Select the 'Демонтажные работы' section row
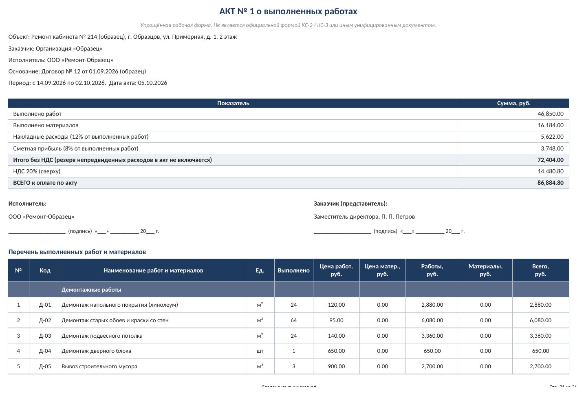The height and width of the screenshot is (394, 584). [288, 290]
